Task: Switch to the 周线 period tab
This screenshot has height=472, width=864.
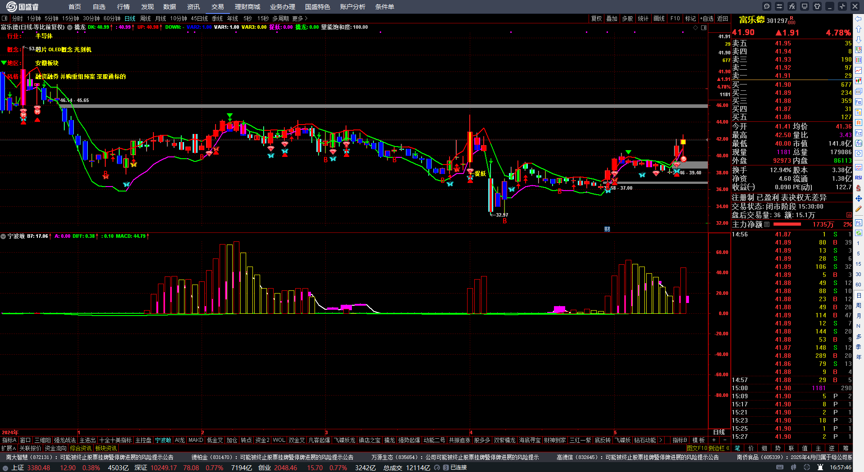Action: pos(145,18)
